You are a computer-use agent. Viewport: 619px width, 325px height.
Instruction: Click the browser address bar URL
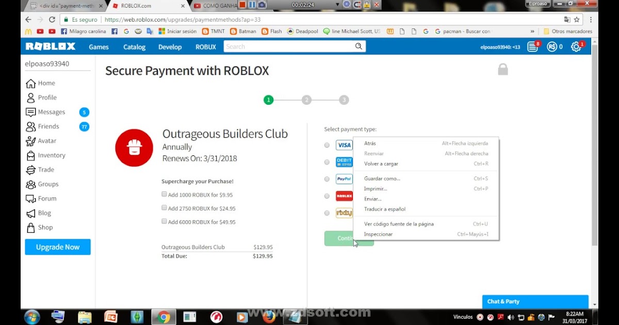point(183,20)
